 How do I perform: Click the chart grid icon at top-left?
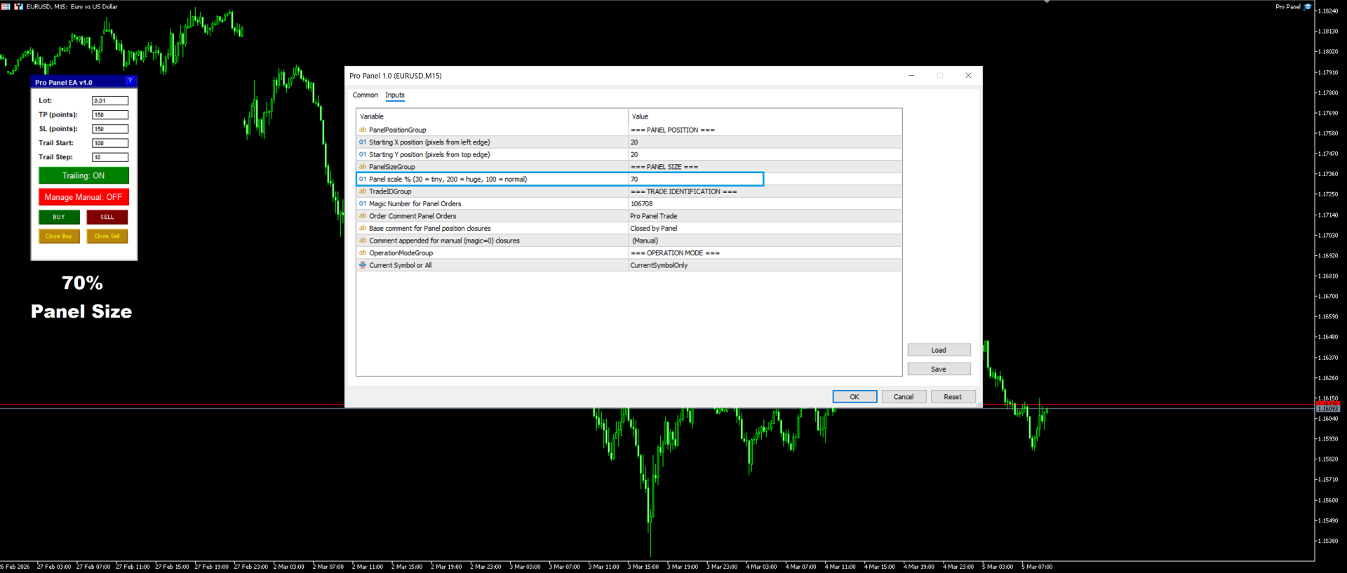point(6,6)
